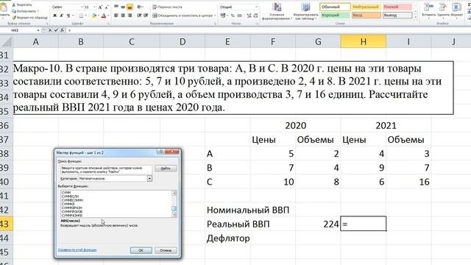The height and width of the screenshot is (265, 471).
Task: Align text to top of cell
Action: (116, 7)
